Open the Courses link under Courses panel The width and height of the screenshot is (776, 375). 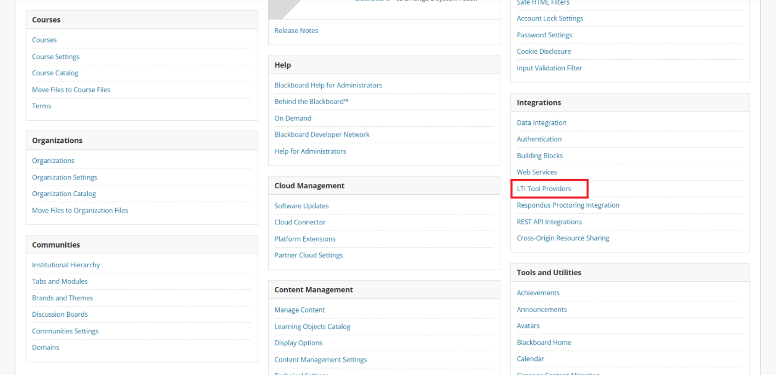coord(44,40)
